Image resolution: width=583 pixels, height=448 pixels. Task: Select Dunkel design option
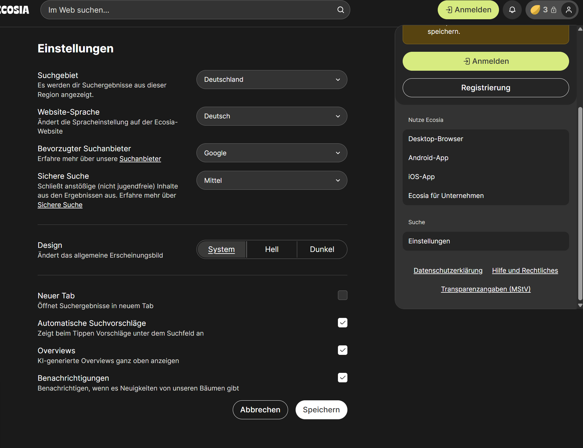click(x=322, y=249)
